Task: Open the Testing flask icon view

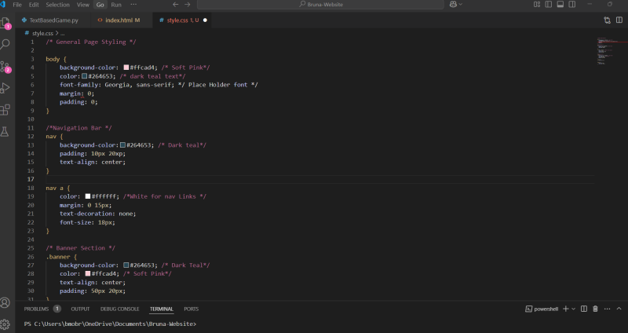Action: tap(5, 132)
